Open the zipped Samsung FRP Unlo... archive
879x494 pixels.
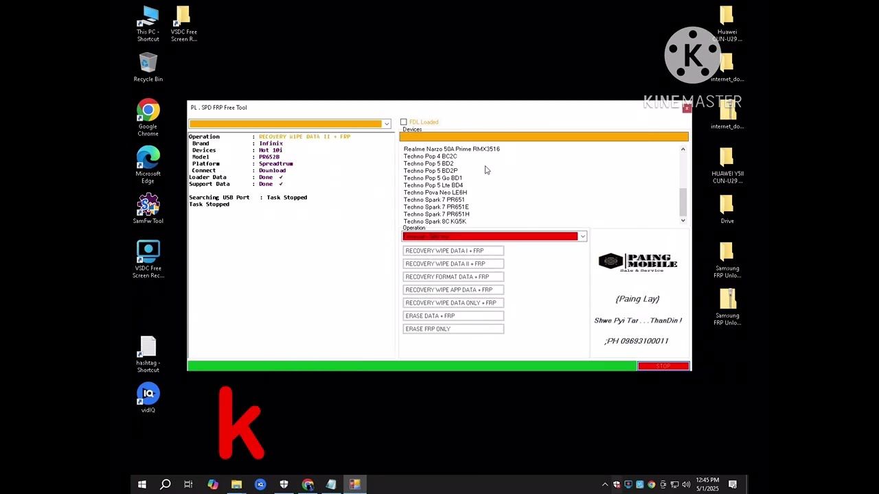727,307
